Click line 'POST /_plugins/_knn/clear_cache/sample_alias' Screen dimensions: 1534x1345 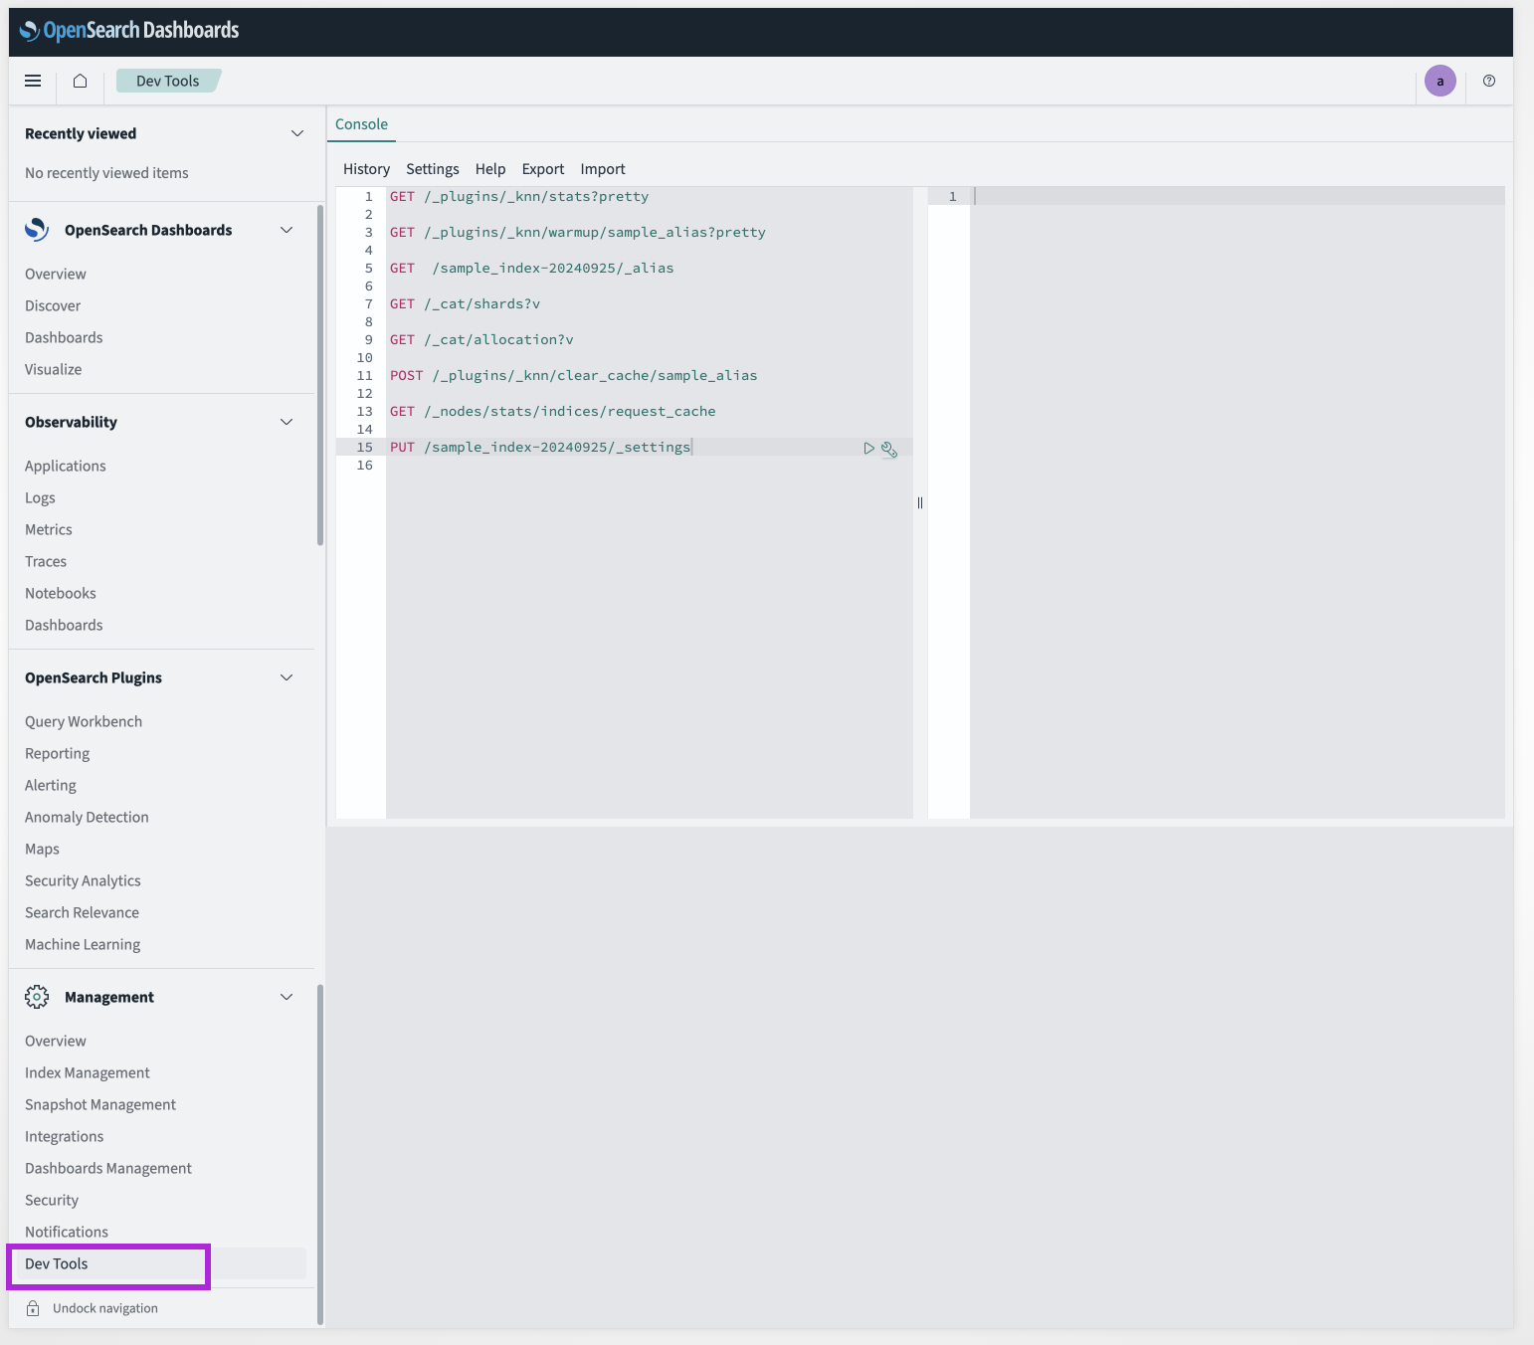click(573, 375)
